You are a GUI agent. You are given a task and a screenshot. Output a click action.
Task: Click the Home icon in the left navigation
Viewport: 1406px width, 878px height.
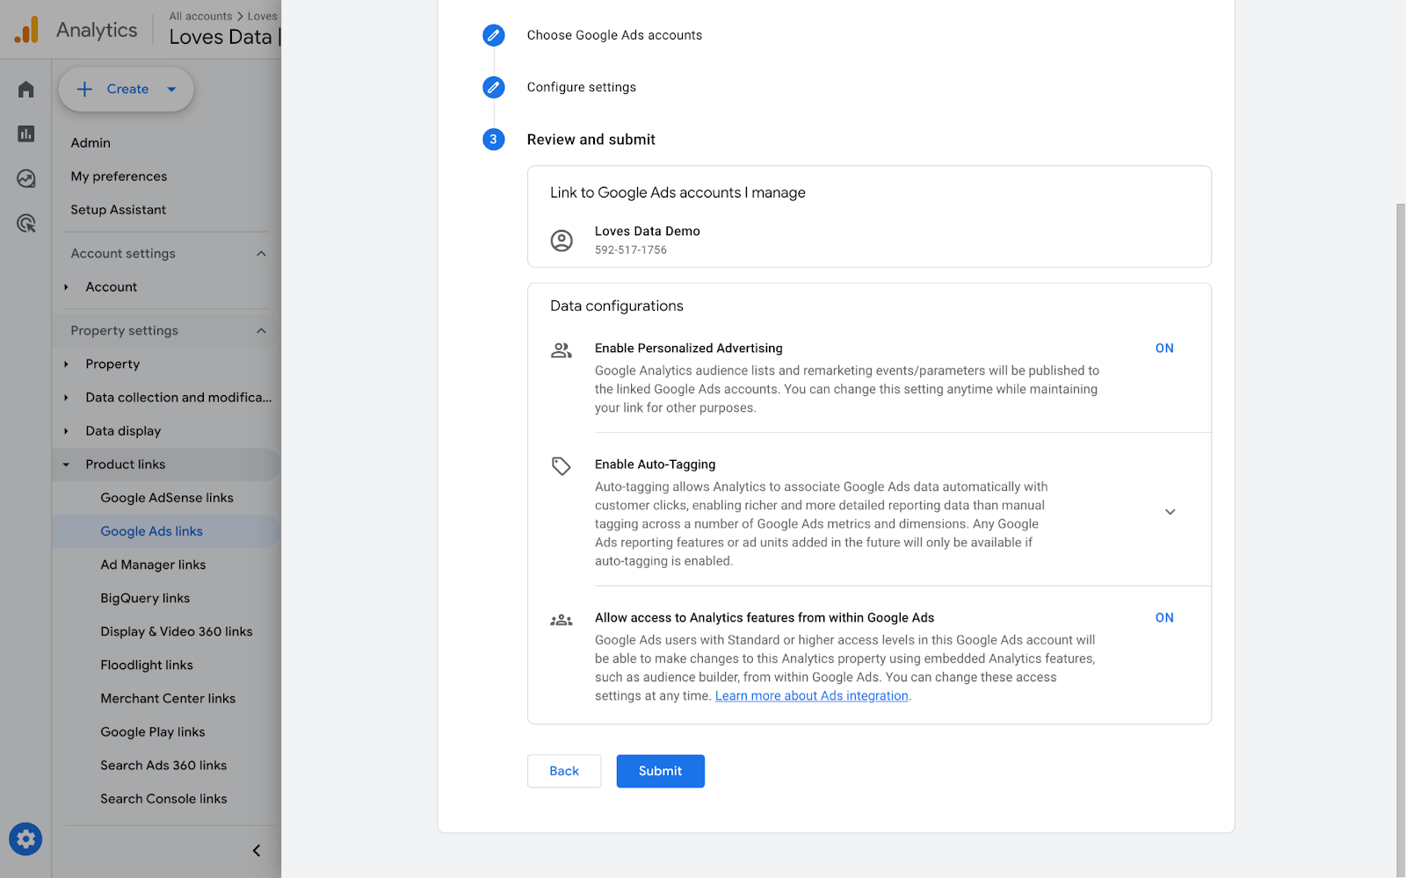pyautogui.click(x=25, y=89)
